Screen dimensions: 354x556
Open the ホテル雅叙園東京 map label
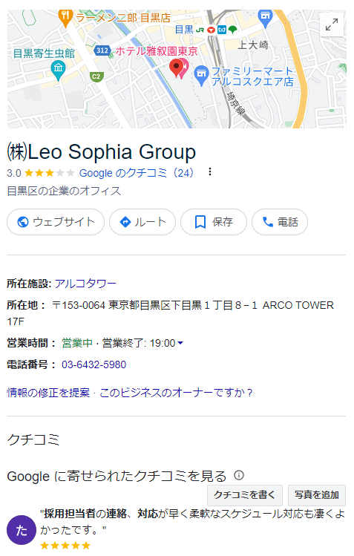click(157, 51)
